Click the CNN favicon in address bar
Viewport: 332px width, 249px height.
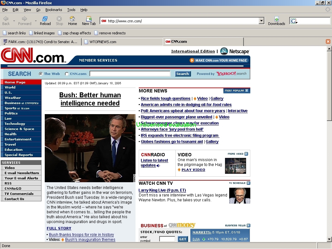(x=104, y=21)
